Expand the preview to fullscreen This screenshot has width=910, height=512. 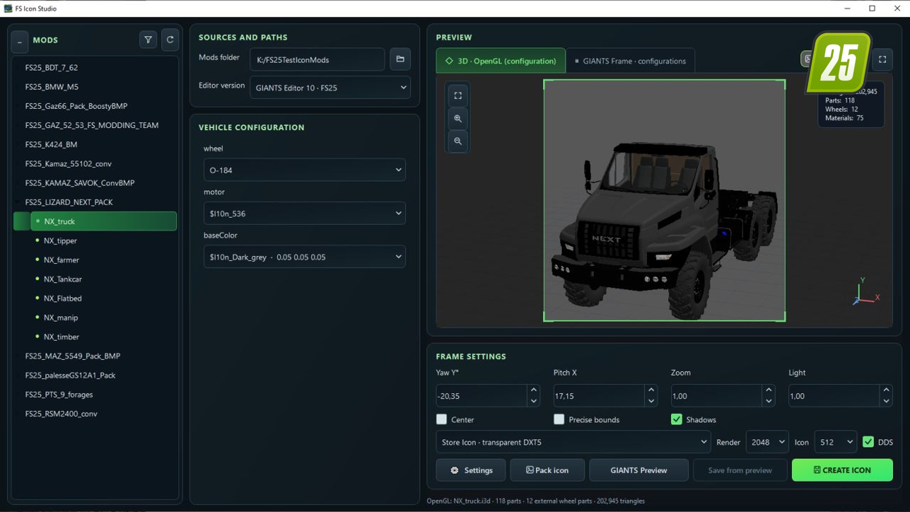point(882,59)
